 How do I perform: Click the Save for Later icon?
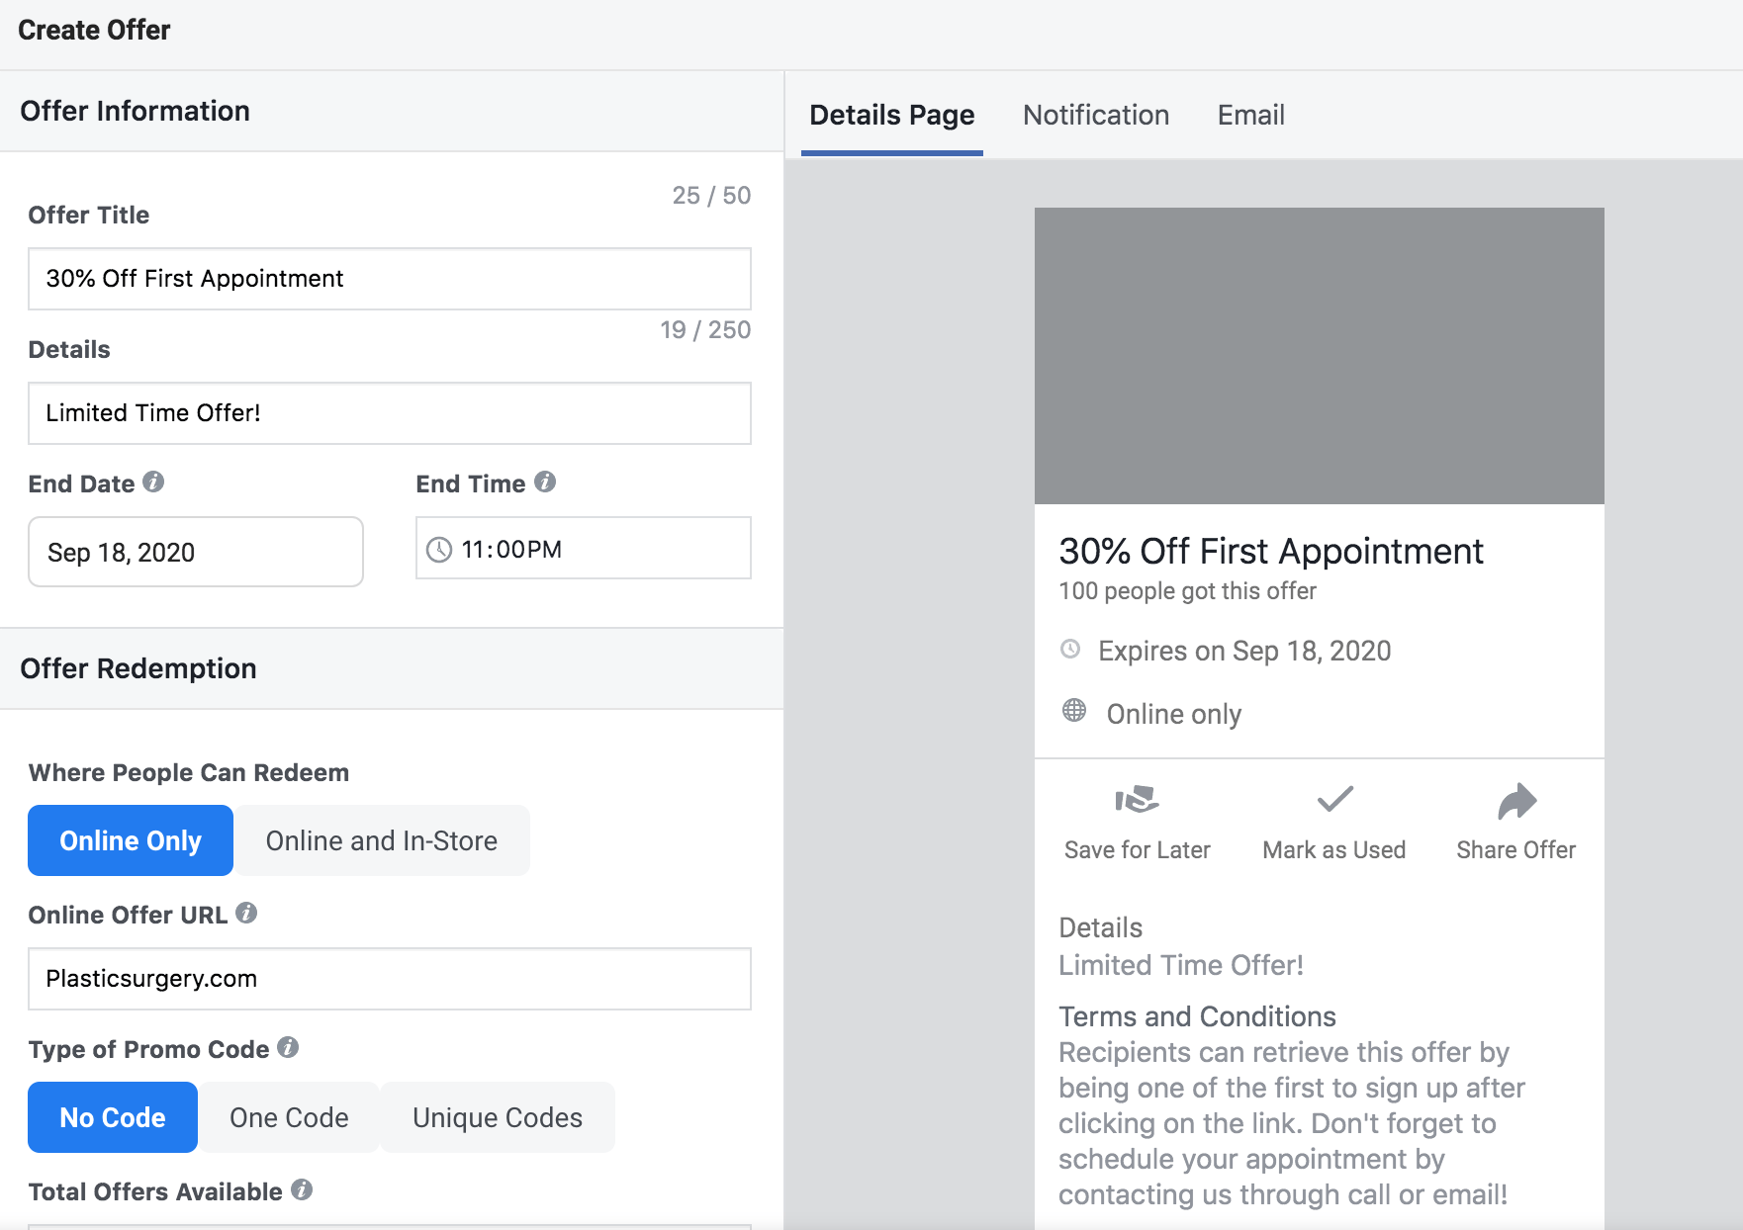pos(1137,799)
